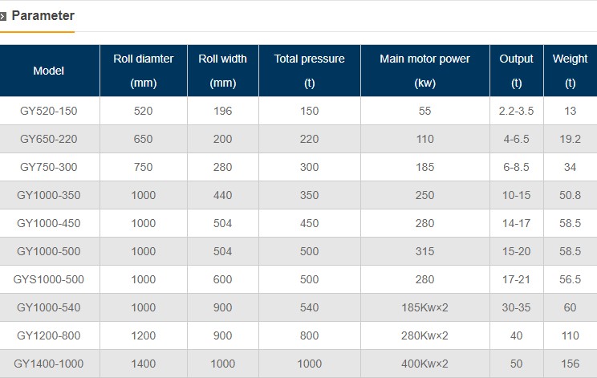Viewport: 597px width, 378px height.
Task: Click total pressure 150 value
Action: click(x=309, y=111)
